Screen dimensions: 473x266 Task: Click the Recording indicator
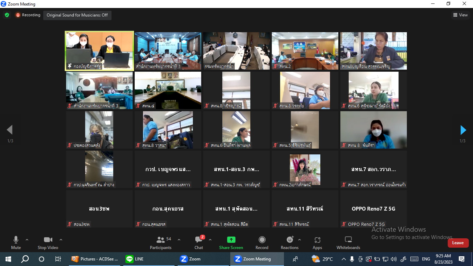[x=28, y=15]
